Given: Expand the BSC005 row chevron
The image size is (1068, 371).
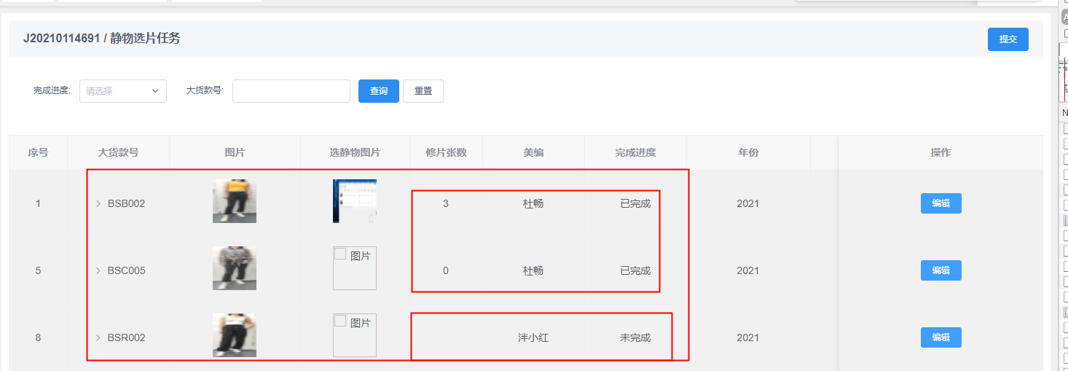Looking at the screenshot, I should click(98, 271).
